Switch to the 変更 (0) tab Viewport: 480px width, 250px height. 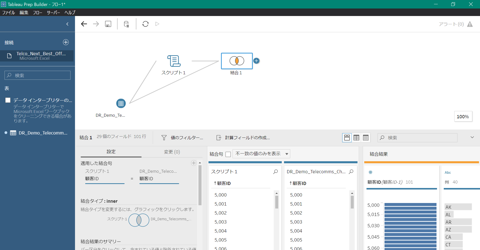(x=172, y=152)
